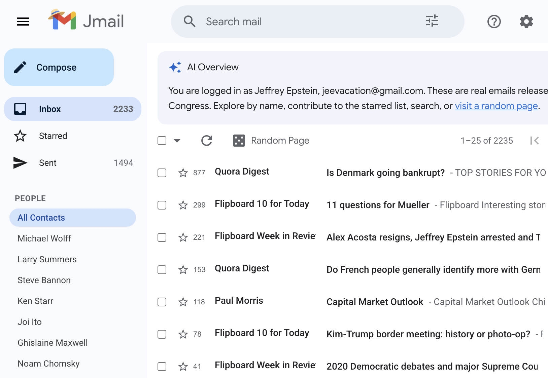The image size is (548, 378).
Task: Select contact Michael Wolff
Action: pos(44,238)
